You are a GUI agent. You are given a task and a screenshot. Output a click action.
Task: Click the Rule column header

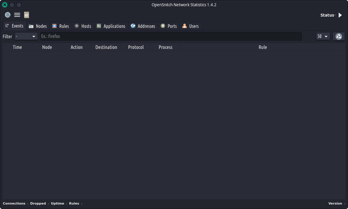[x=262, y=47]
